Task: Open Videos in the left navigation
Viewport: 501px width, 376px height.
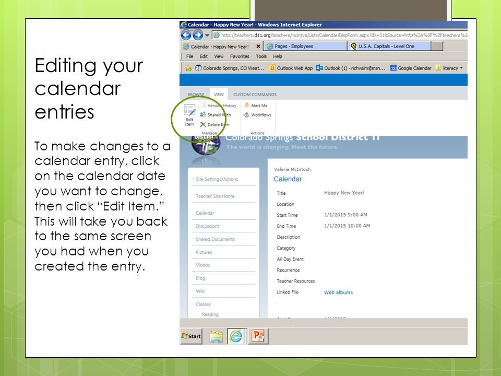Action: point(203,265)
